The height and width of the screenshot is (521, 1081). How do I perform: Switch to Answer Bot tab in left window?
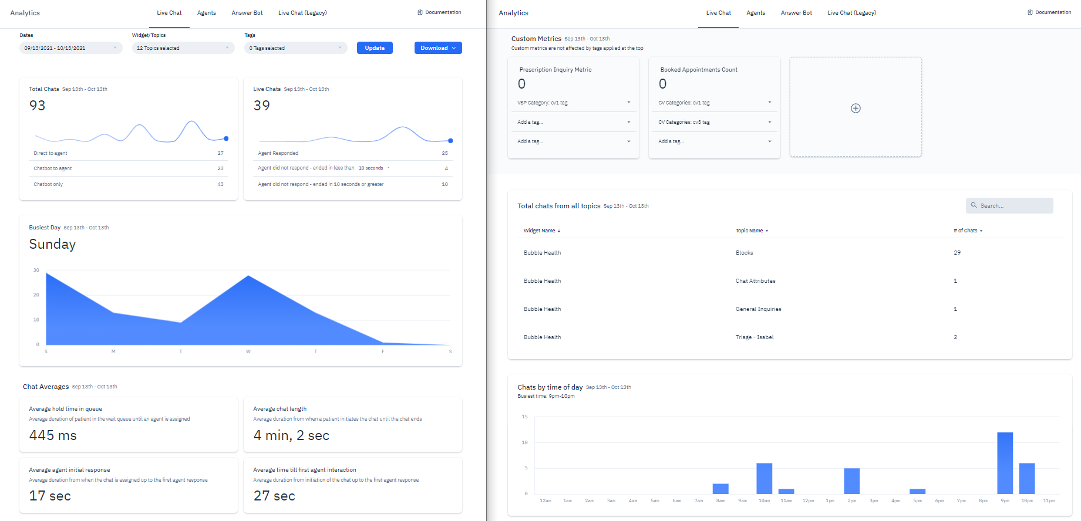click(247, 13)
